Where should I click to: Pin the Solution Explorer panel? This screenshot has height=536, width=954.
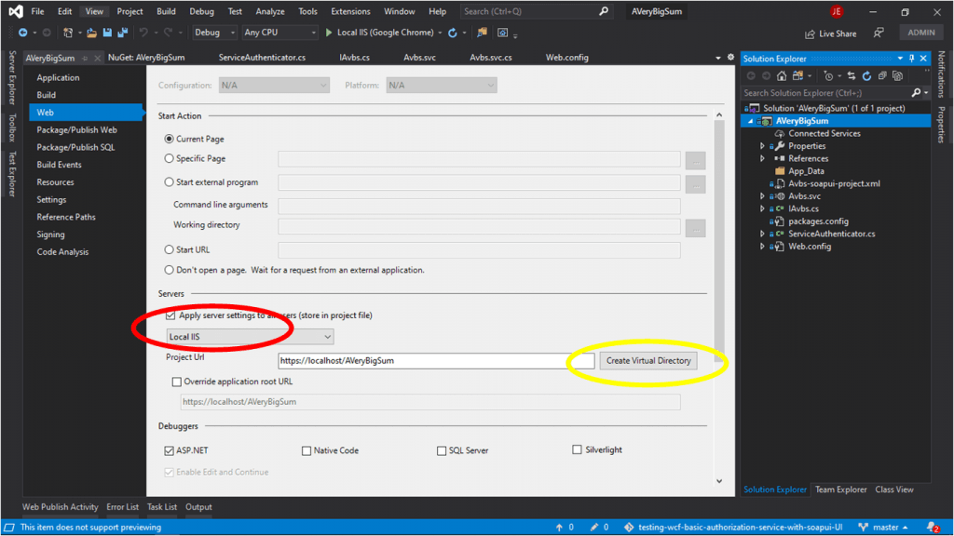click(911, 59)
